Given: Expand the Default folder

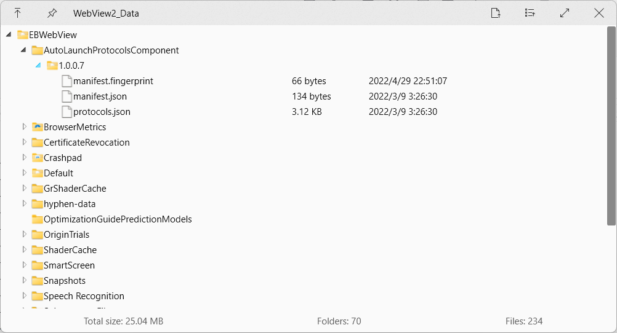Looking at the screenshot, I should click(25, 173).
